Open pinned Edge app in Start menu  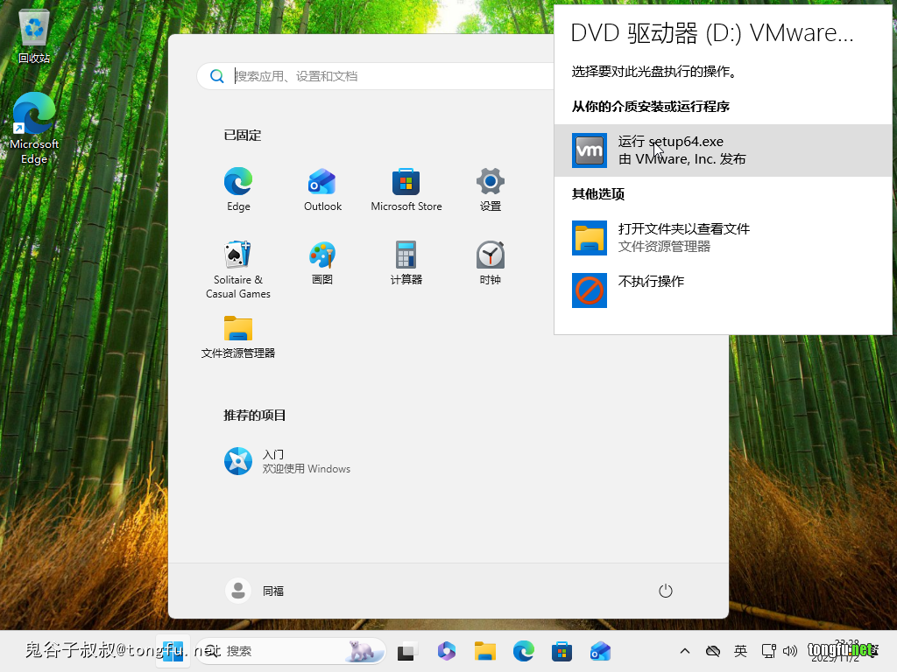pos(238,189)
